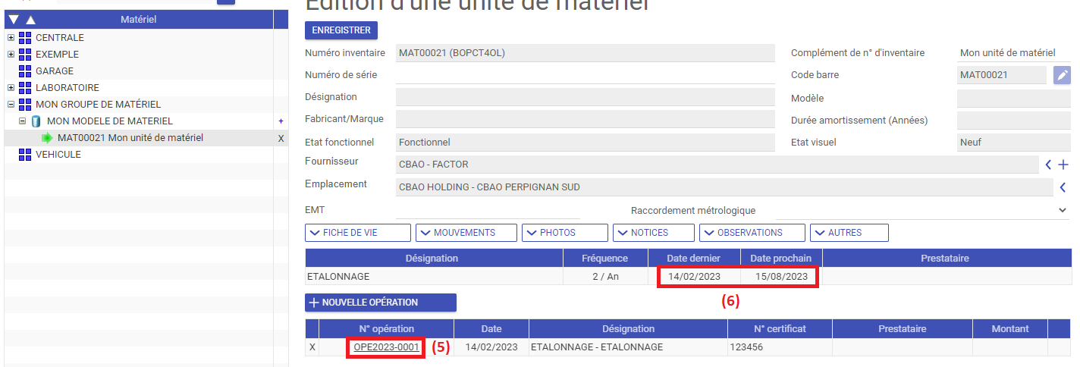Screen dimensions: 1080x367
Task: Save with the ENREGISTRER button
Action: click(x=341, y=30)
